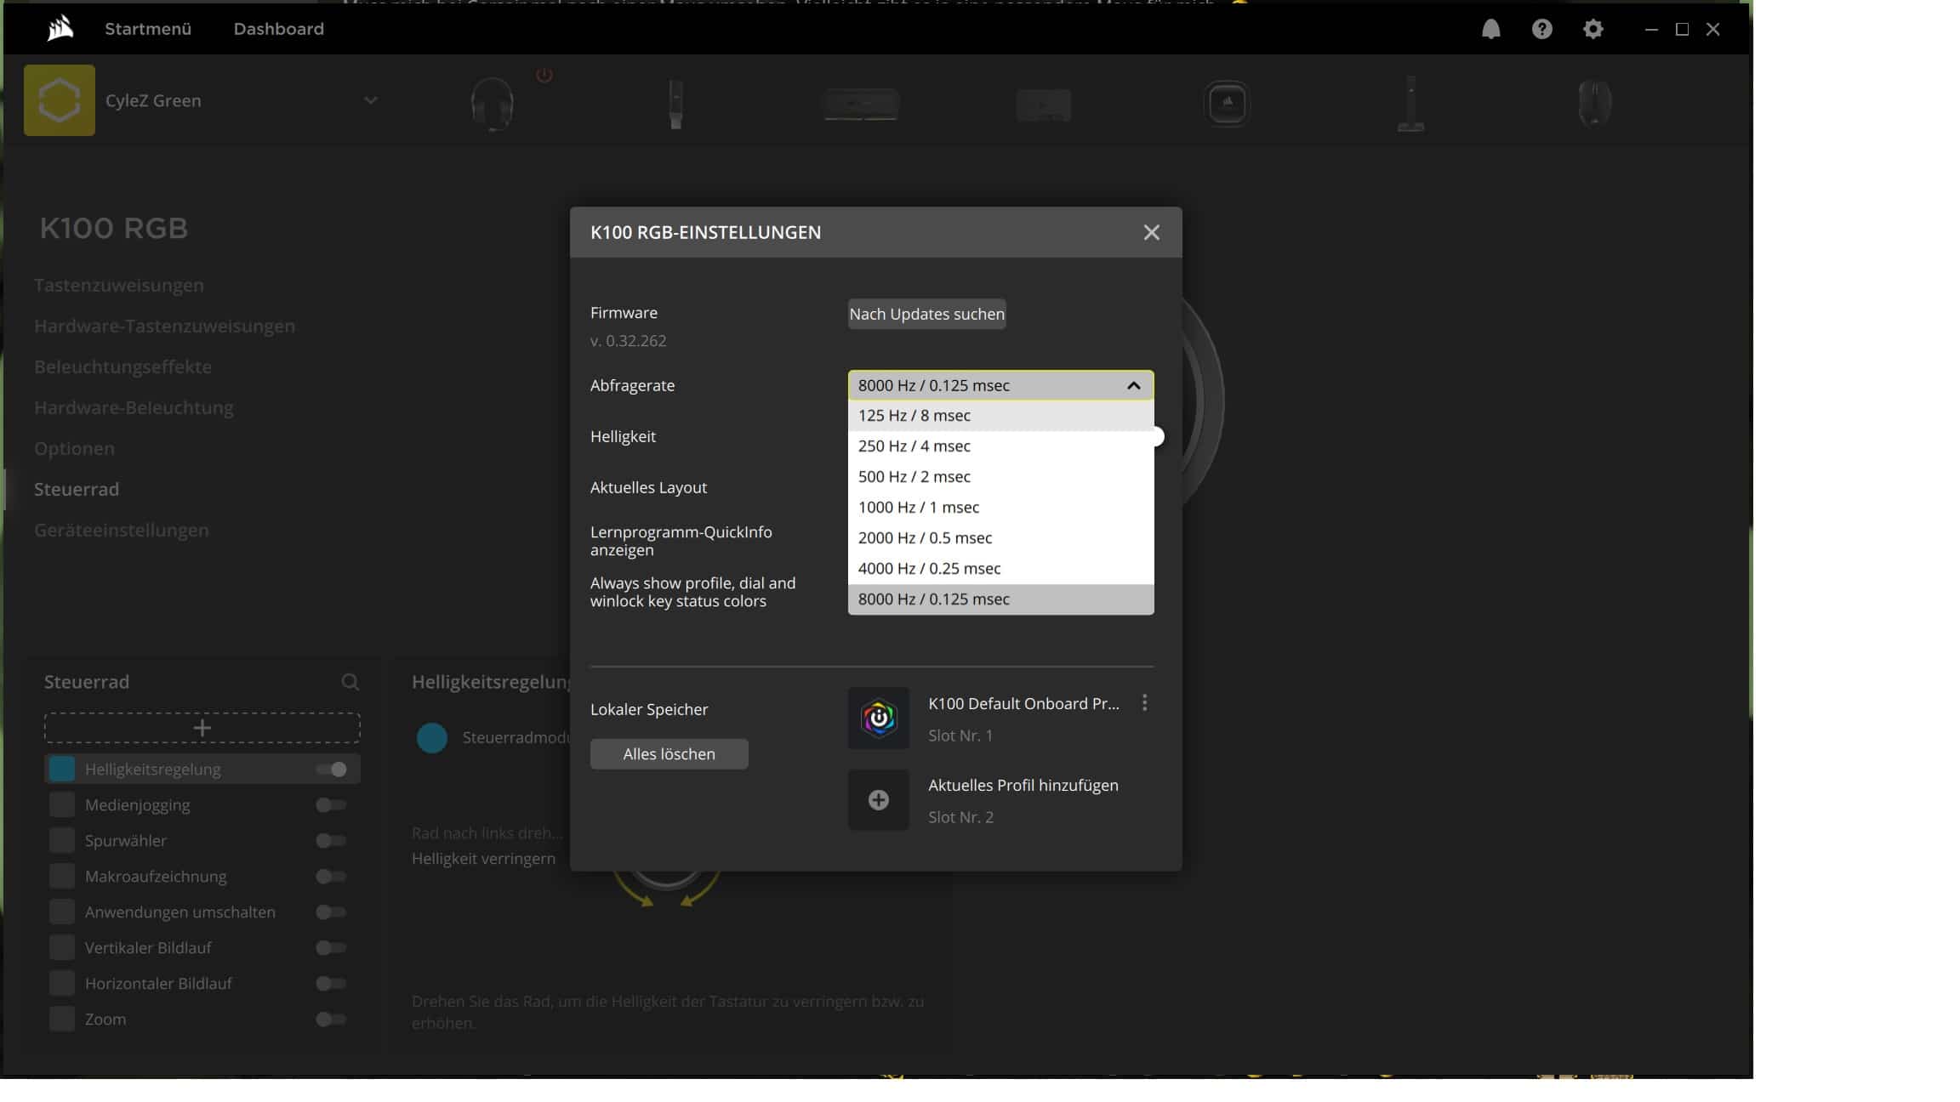This screenshot has height=1102, width=1960.
Task: Adjust the Helligkeit slider handle
Action: (x=1157, y=436)
